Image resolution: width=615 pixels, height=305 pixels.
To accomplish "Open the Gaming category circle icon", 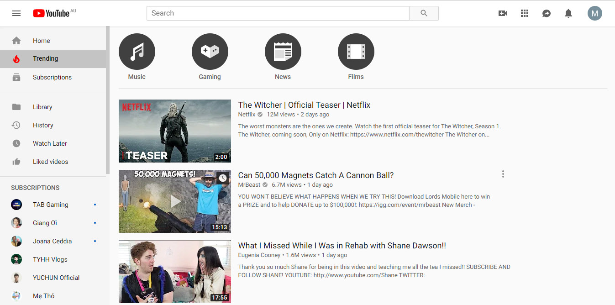I will 210,52.
